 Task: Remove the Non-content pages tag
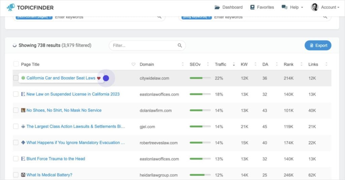tap(50, 17)
